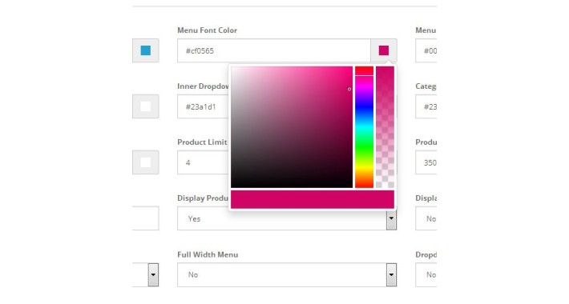Click the blue color swatch button
The image size is (569, 304).
point(146,50)
